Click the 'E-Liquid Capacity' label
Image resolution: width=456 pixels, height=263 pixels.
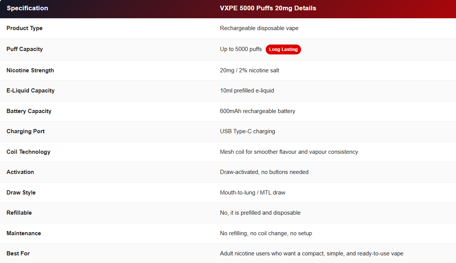pos(30,91)
